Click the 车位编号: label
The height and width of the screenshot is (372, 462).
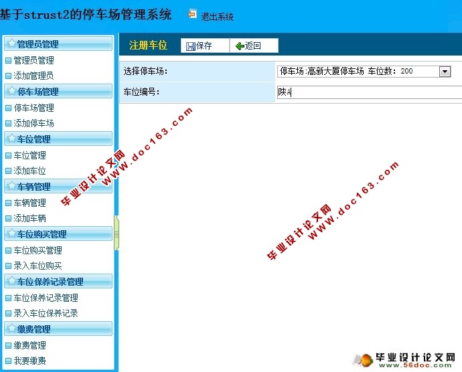[x=141, y=92]
